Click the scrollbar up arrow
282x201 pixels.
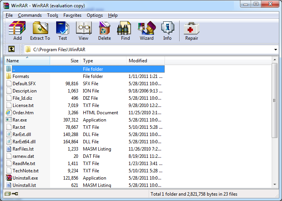point(275,60)
